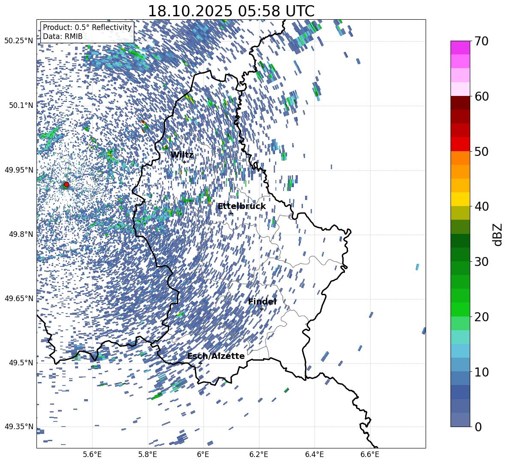Click the orange colorbar swatch just below 50
Screen dimensions: 508x463
(460, 158)
